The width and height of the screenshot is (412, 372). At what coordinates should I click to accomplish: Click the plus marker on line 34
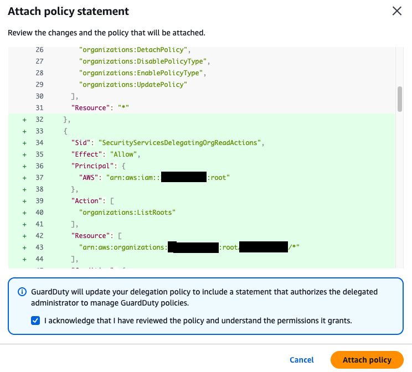coord(24,143)
